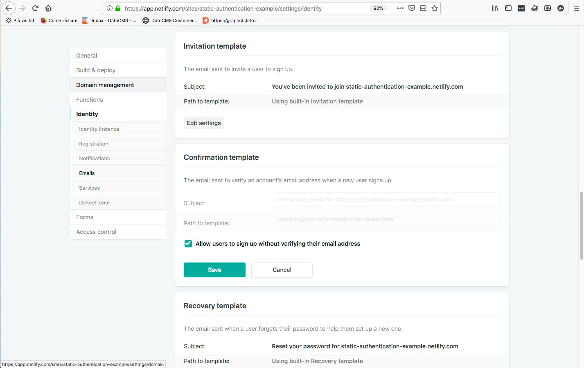Open the Firefox hamburger menu
Image resolution: width=584 pixels, height=368 pixels.
pyautogui.click(x=576, y=8)
